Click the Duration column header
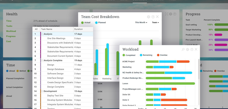This screenshot has height=109, width=228. (x=83, y=29)
